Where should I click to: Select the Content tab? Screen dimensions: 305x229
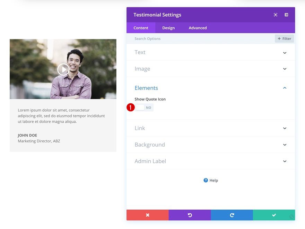[x=141, y=28]
